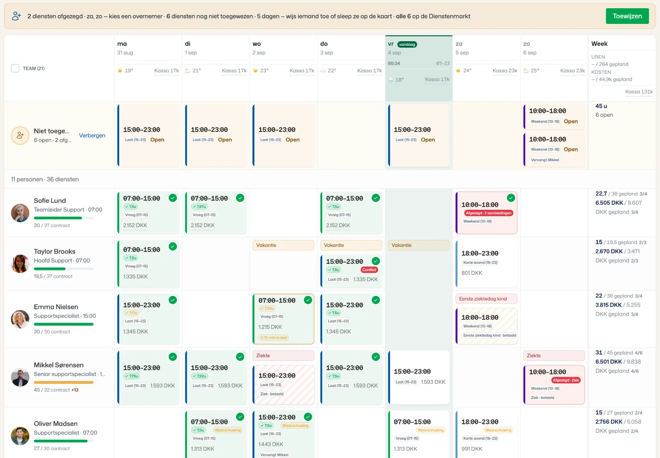The height and width of the screenshot is (458, 660).
Task: Select the Sunday open shift tagged Vervangt Mikkel
Action: pyautogui.click(x=554, y=149)
